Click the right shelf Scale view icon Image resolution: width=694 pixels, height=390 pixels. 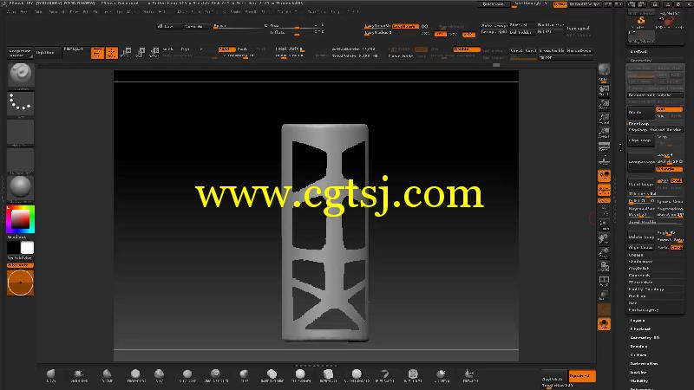pos(604,253)
